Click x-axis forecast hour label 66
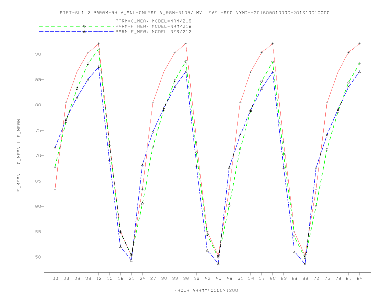The width and height of the screenshot is (392, 303). 294,278
